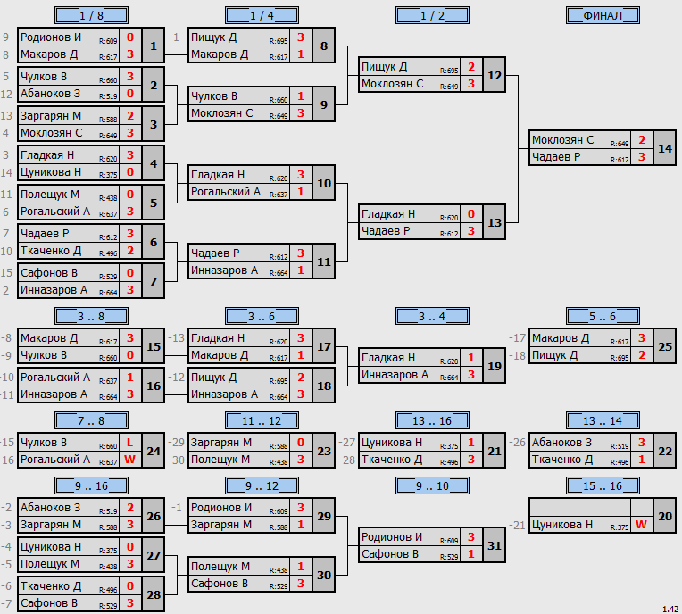Select match number 13 box
The width and height of the screenshot is (682, 614).
pos(495,222)
